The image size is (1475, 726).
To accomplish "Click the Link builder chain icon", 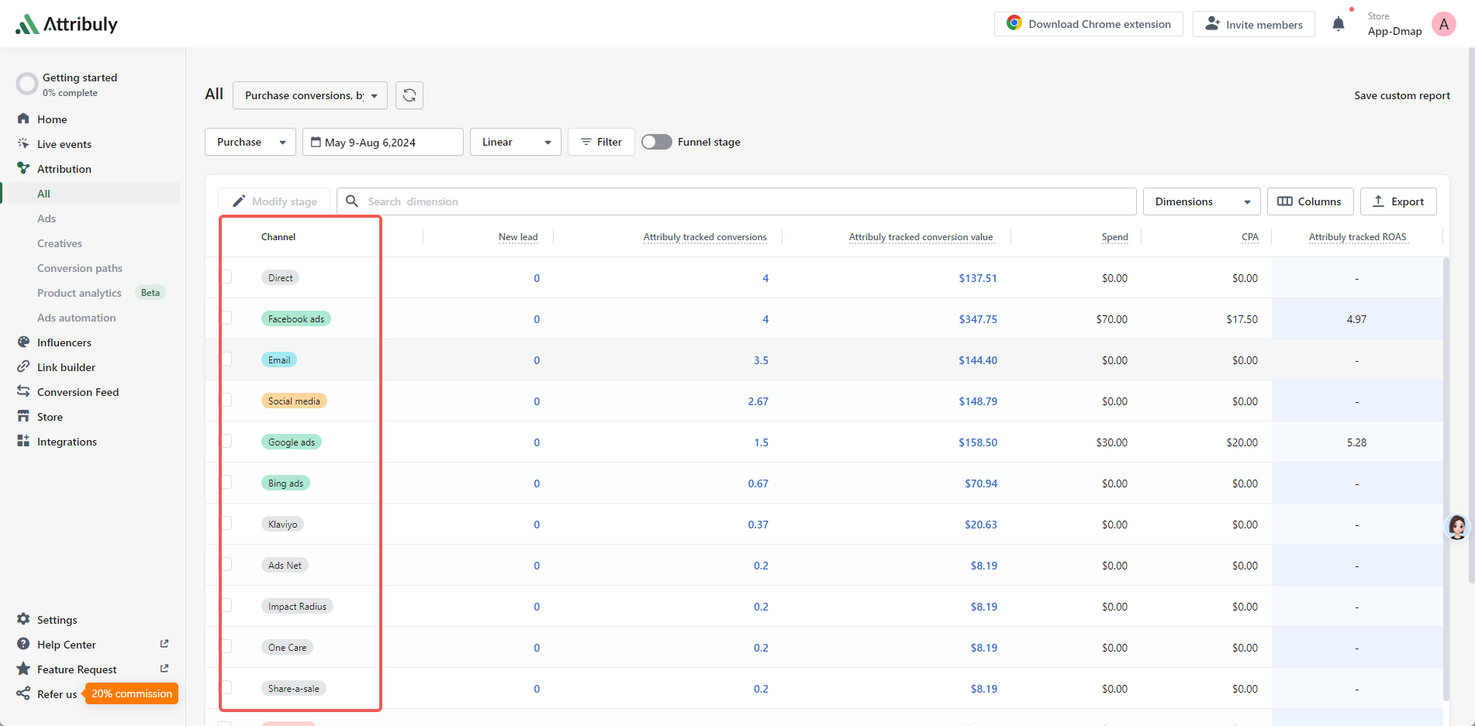I will (x=23, y=366).
